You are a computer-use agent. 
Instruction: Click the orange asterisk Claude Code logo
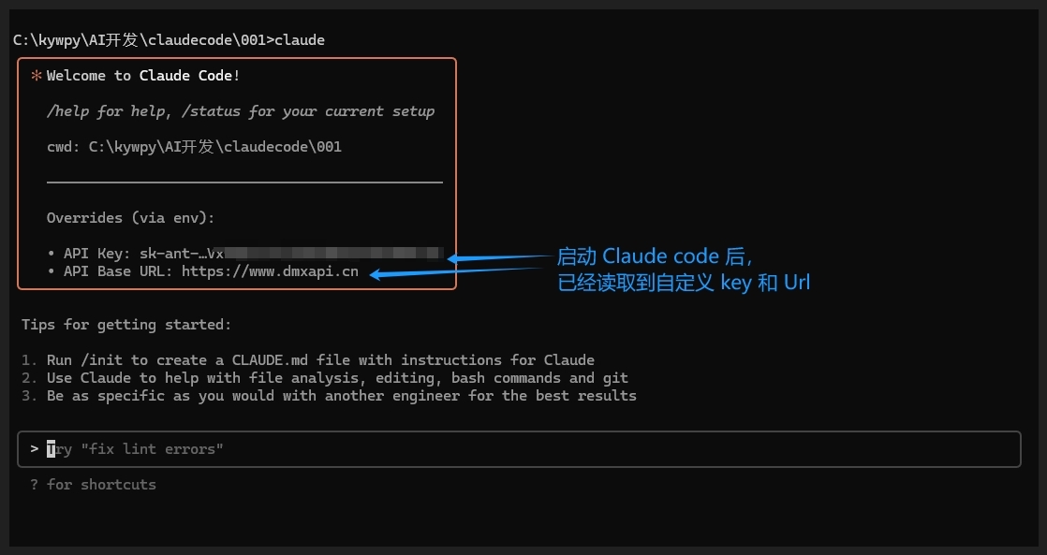37,76
